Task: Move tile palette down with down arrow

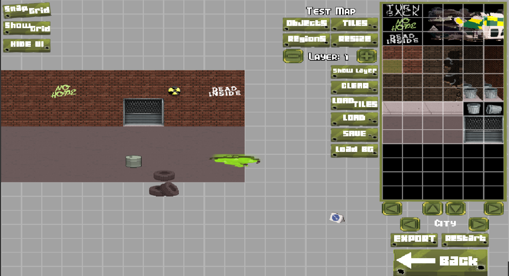Action: pos(456,208)
